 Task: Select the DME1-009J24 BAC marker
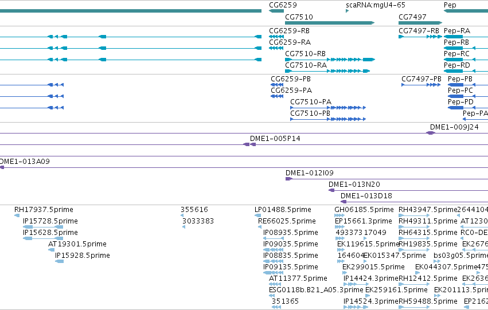point(431,133)
